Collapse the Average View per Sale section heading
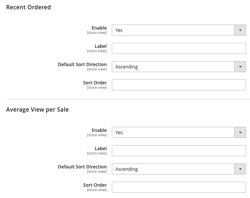The height and width of the screenshot is (198, 250). coord(38,110)
